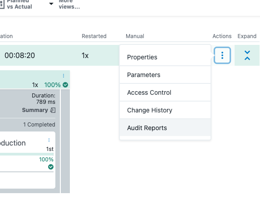The image size is (260, 214).
Task: Click the 1 Completed label
Action: coord(39,125)
